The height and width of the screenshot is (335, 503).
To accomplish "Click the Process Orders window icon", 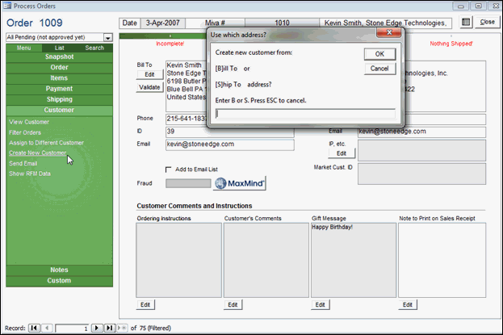I will (7, 6).
